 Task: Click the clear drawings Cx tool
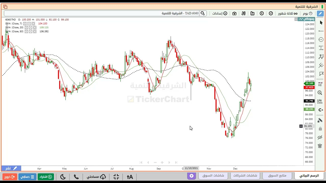click(x=321, y=110)
